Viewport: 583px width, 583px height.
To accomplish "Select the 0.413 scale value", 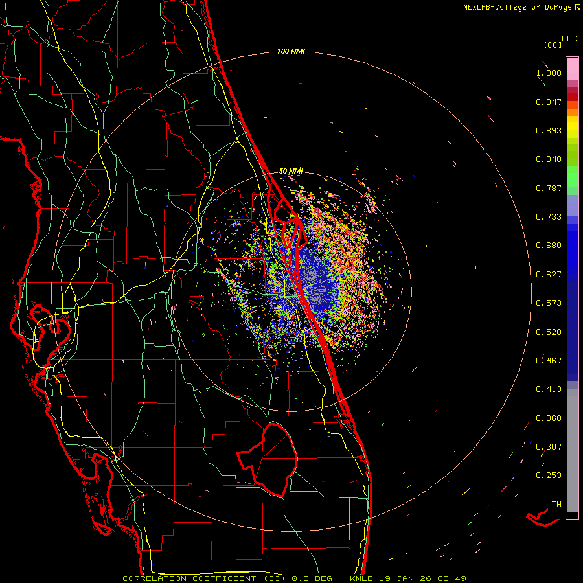I will pyautogui.click(x=549, y=389).
